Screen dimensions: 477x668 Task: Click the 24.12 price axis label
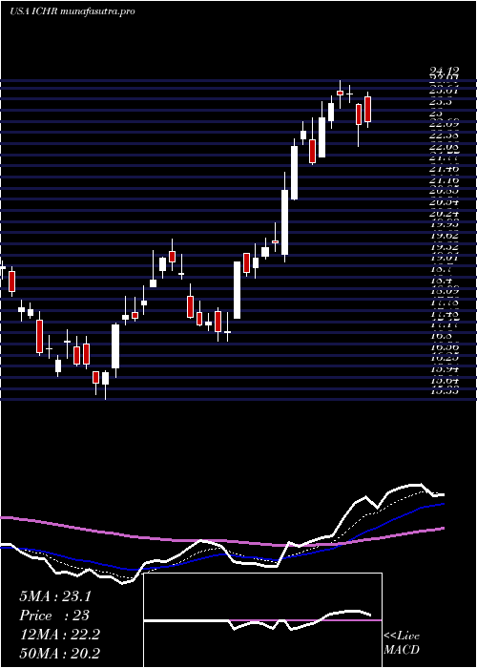(x=444, y=73)
